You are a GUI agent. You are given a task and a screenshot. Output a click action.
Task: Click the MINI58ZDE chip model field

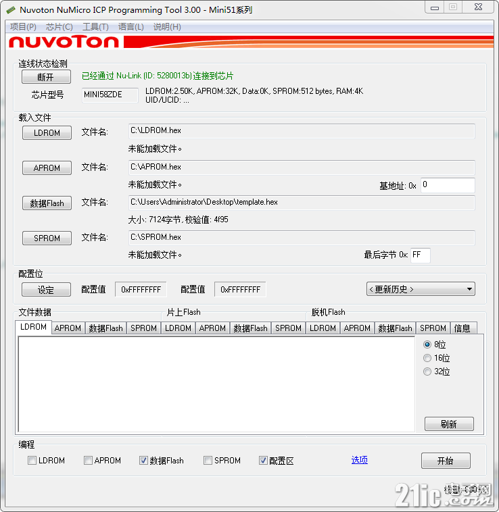click(110, 95)
